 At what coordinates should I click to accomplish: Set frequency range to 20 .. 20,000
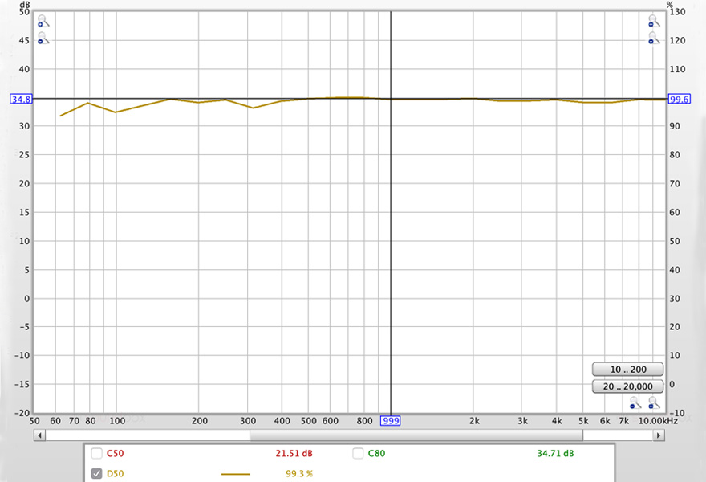[627, 387]
